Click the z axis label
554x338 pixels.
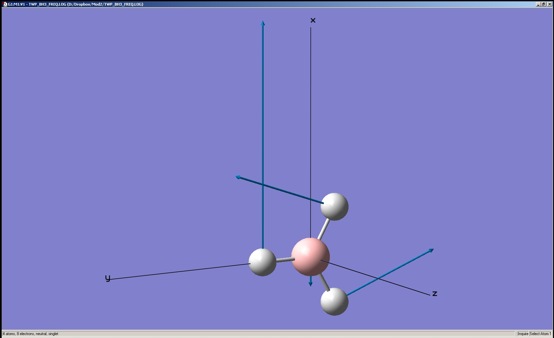pos(435,293)
